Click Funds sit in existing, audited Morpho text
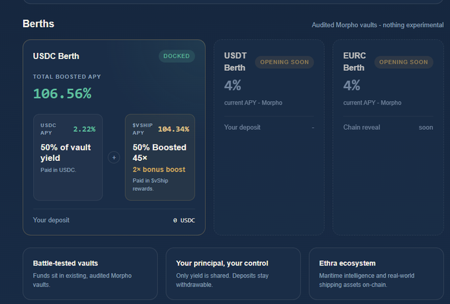 click(82, 280)
